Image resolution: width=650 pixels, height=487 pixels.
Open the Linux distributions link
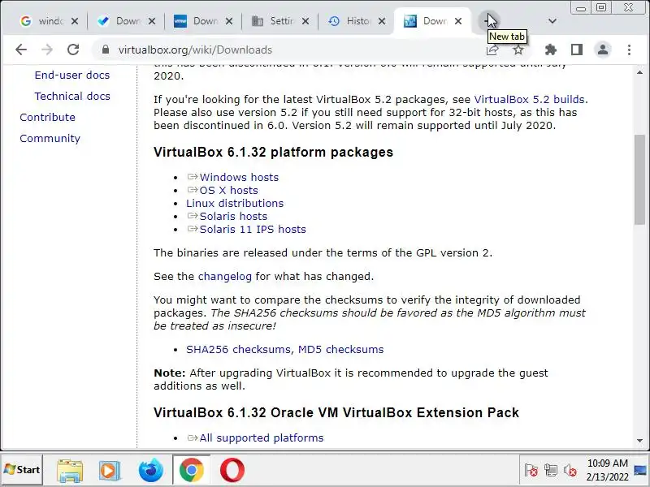(x=235, y=204)
